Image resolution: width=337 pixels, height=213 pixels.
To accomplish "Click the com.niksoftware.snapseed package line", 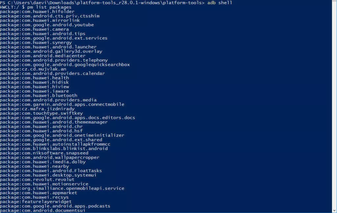I will pyautogui.click(x=44, y=153).
